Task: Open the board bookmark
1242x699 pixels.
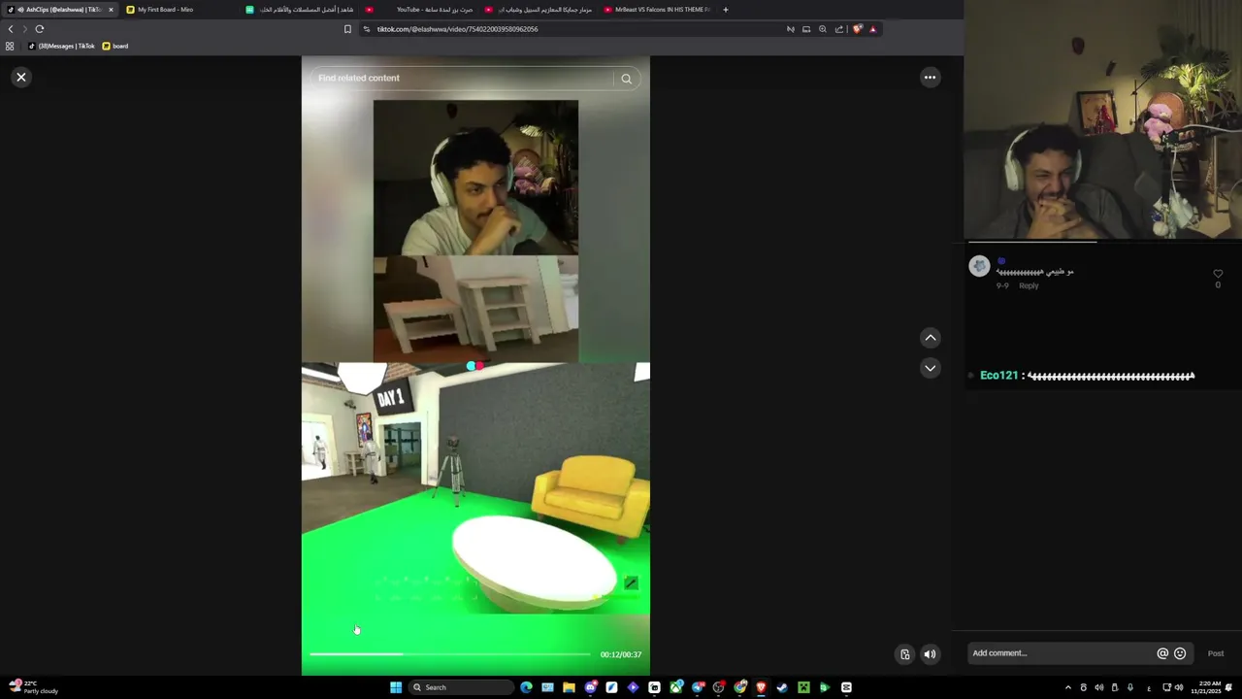Action: click(x=115, y=46)
